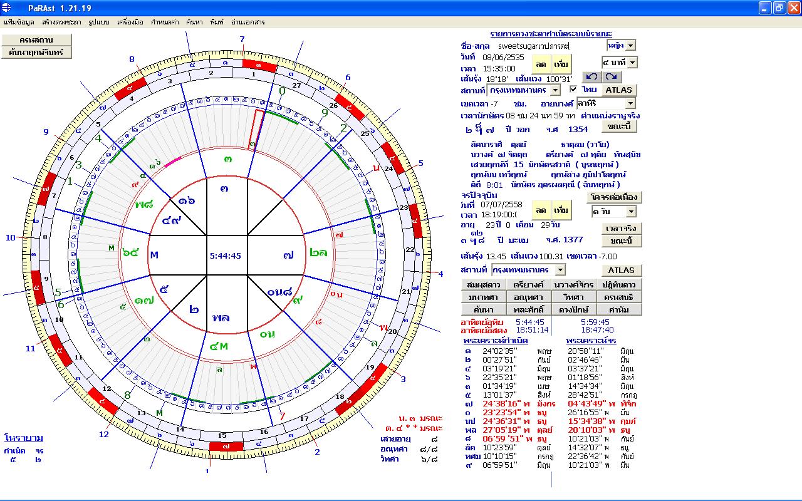802x501 pixels.
Task: Click the redo arrow icon
Action: tap(611, 76)
